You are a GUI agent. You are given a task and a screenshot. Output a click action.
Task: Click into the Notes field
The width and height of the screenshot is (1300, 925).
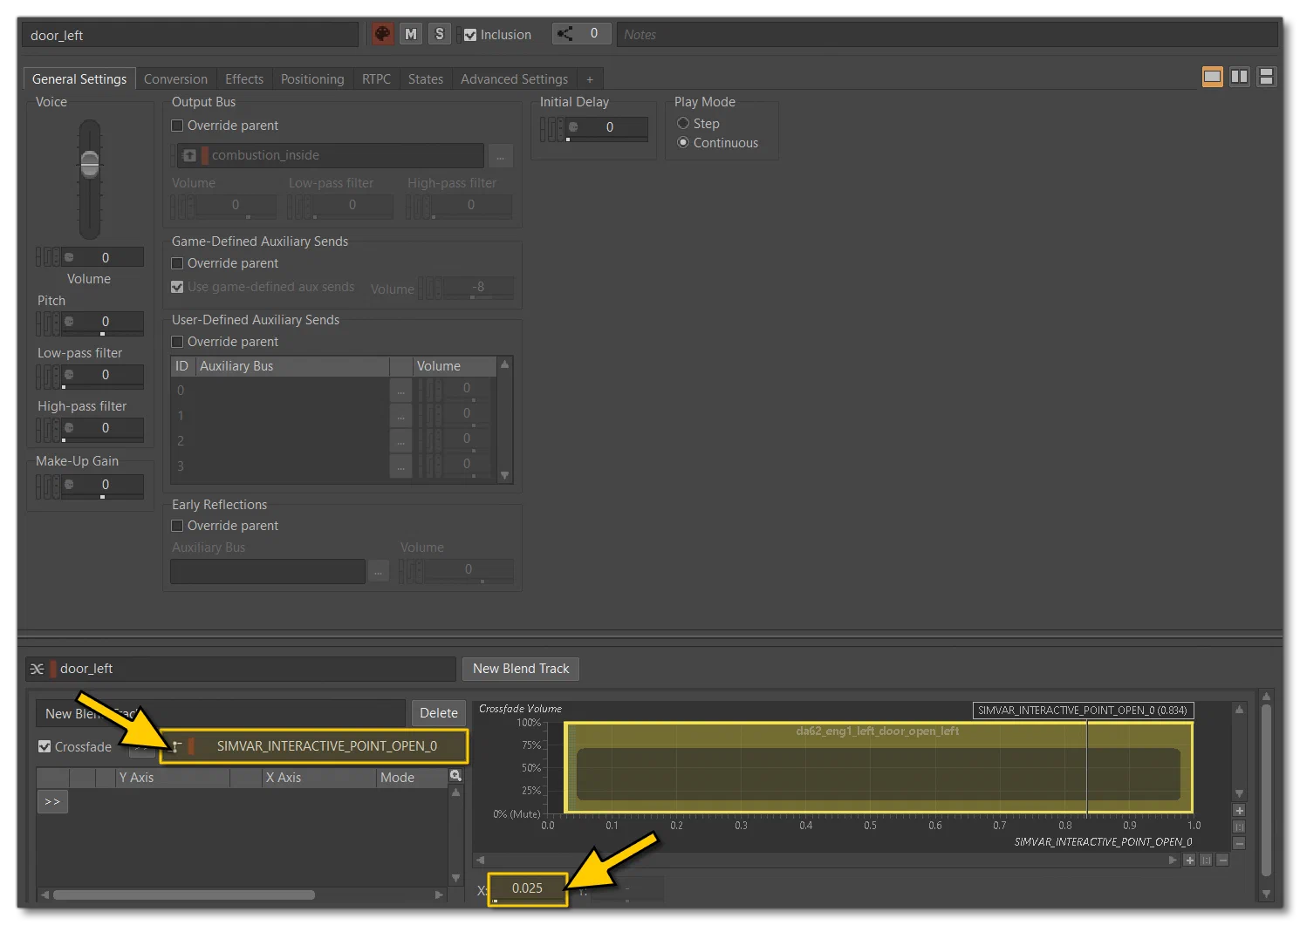point(947,35)
